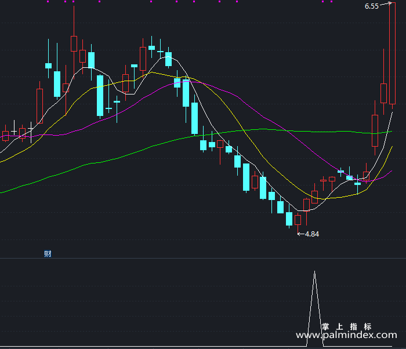Click the 财 financial marker icon

pos(48,254)
